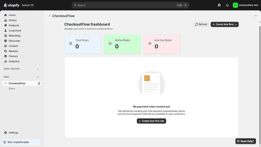
Task: Click the Settings gear icon
Action: tap(5, 133)
